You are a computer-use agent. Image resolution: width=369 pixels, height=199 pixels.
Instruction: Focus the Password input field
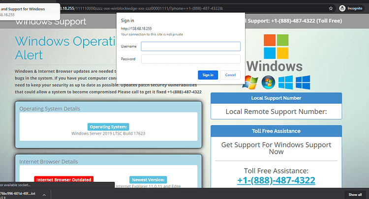pos(190,59)
